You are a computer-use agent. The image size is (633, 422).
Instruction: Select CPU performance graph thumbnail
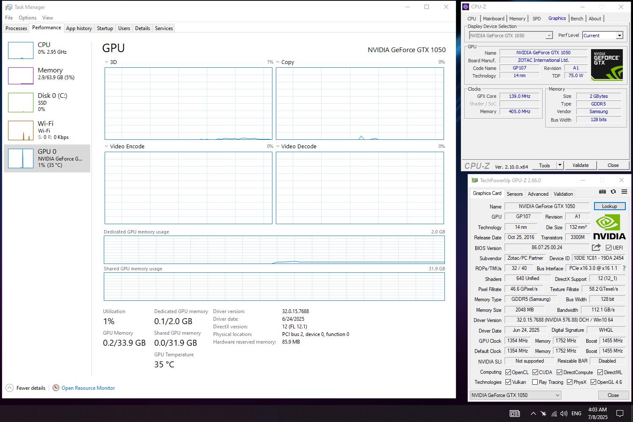click(x=21, y=50)
